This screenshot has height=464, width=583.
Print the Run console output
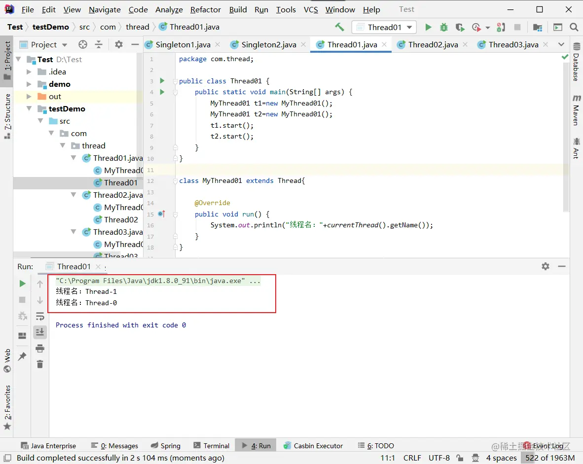pos(40,349)
